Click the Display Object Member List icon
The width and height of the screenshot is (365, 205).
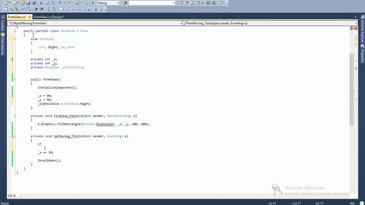click(6, 9)
